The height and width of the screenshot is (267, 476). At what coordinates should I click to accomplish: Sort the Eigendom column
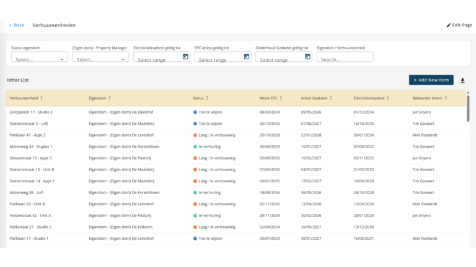[x=110, y=98]
